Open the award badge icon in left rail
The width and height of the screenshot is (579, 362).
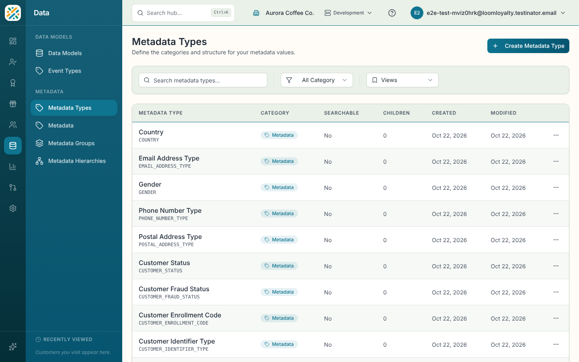point(13,83)
